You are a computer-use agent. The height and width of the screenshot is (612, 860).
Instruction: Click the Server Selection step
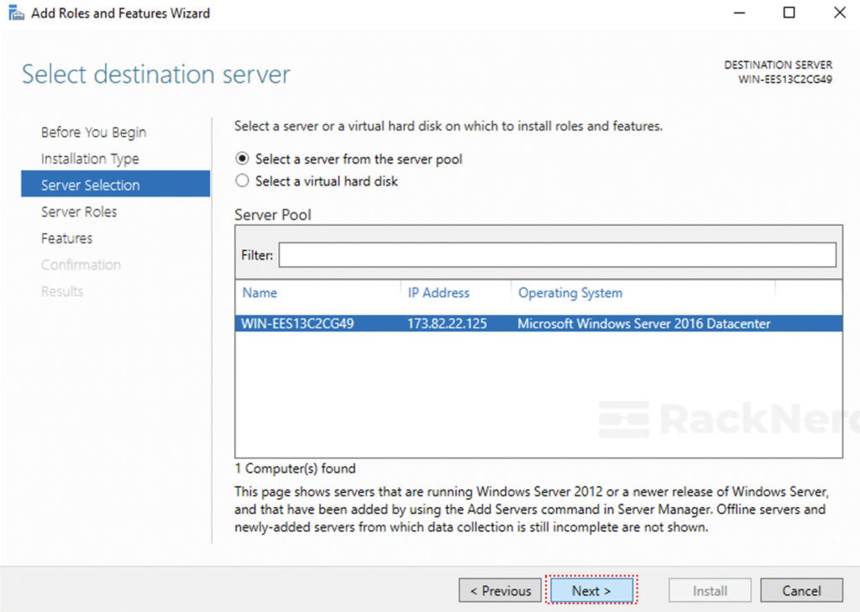(90, 185)
